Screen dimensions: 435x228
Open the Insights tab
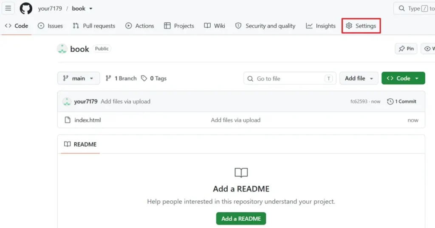coord(321,26)
